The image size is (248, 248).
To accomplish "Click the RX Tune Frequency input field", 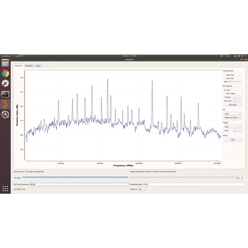I will click(x=79, y=184).
